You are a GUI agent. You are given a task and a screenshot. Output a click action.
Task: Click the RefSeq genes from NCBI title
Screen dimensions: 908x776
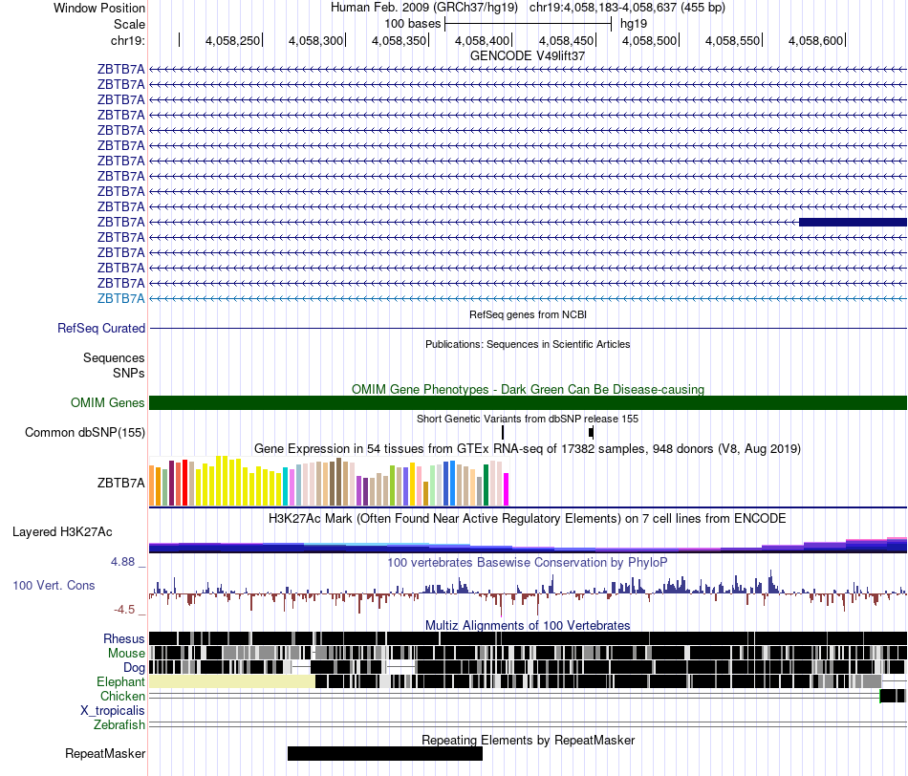point(528,314)
